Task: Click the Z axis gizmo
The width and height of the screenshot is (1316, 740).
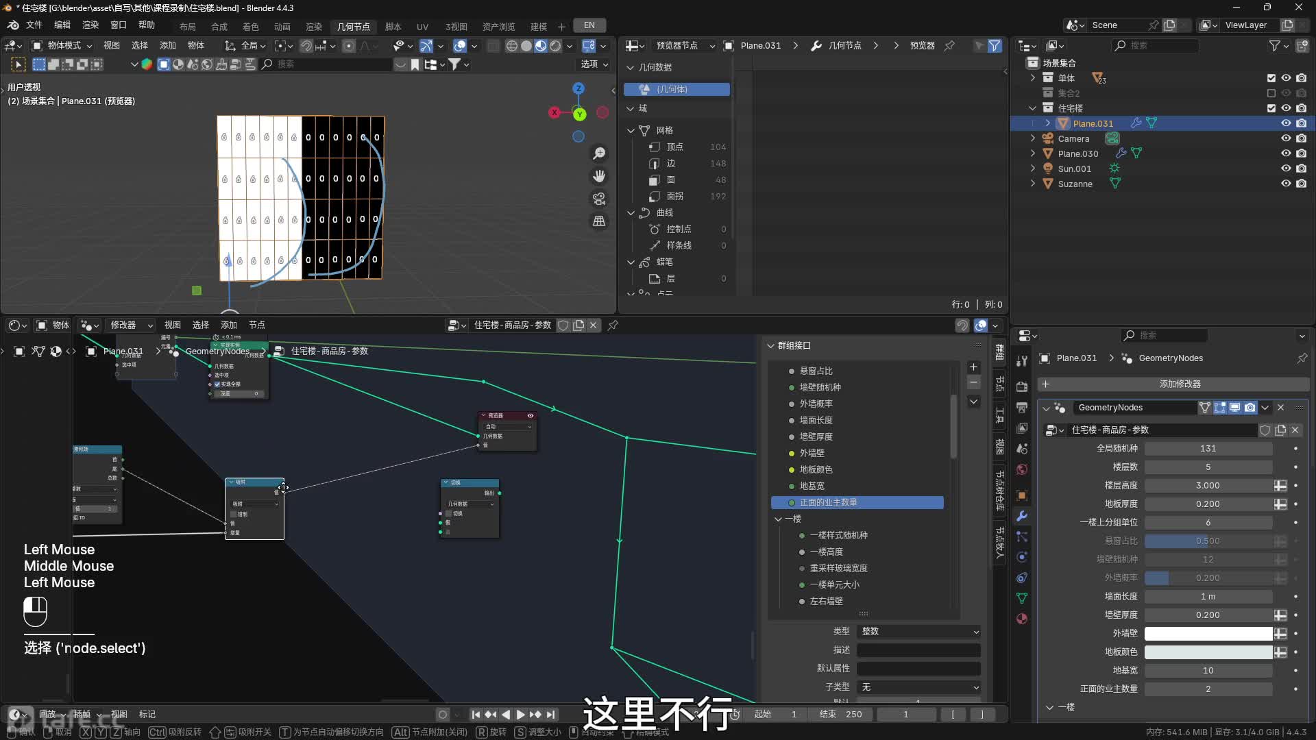Action: (x=578, y=88)
